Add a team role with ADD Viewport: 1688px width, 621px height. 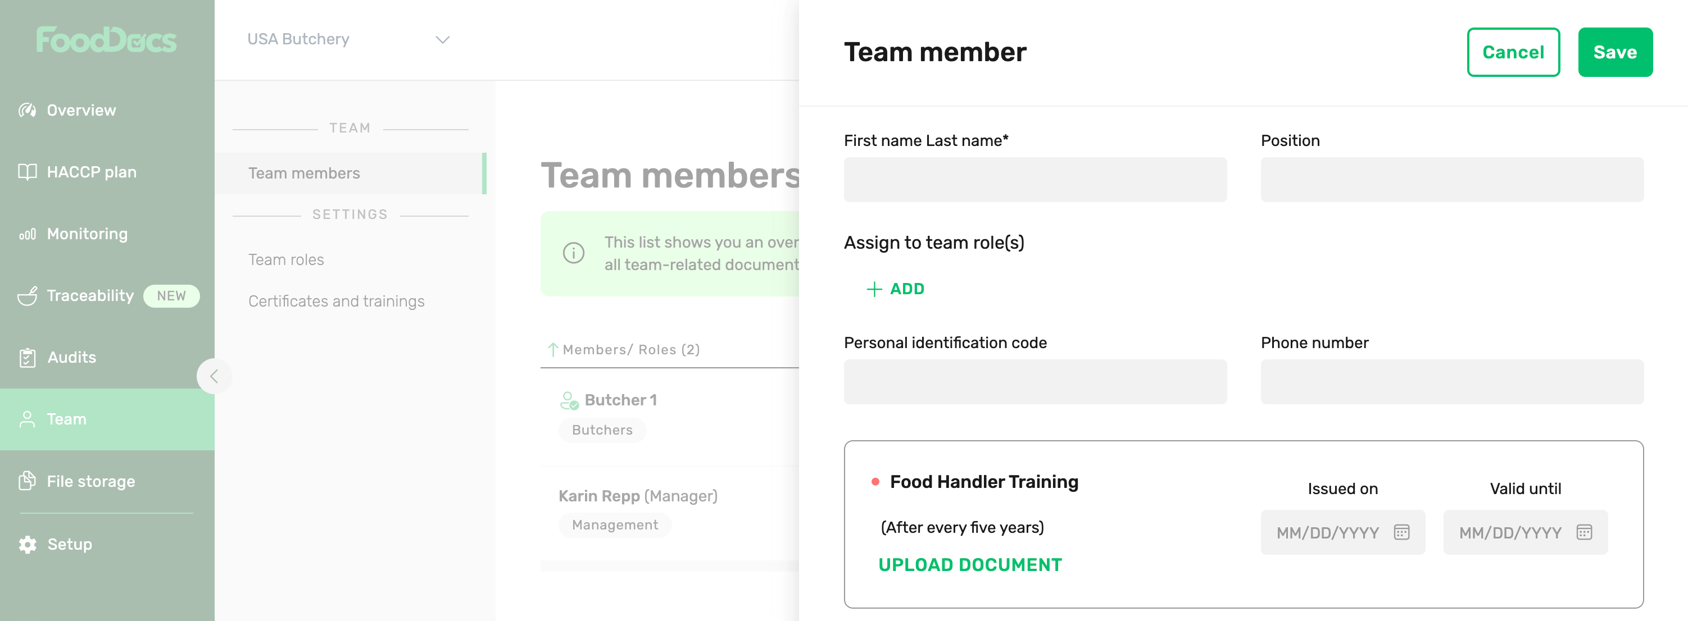point(895,289)
